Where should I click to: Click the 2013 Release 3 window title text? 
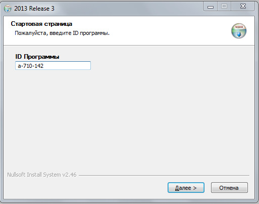(x=34, y=9)
